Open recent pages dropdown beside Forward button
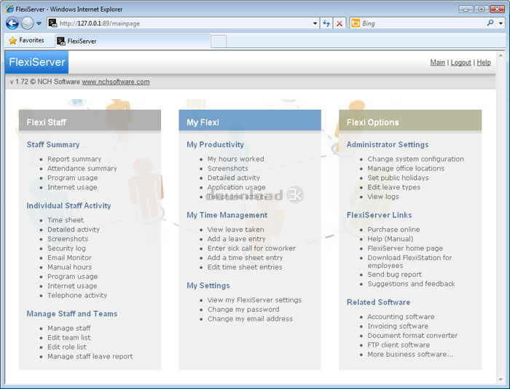Screen dimensions: 510x389 39,23
